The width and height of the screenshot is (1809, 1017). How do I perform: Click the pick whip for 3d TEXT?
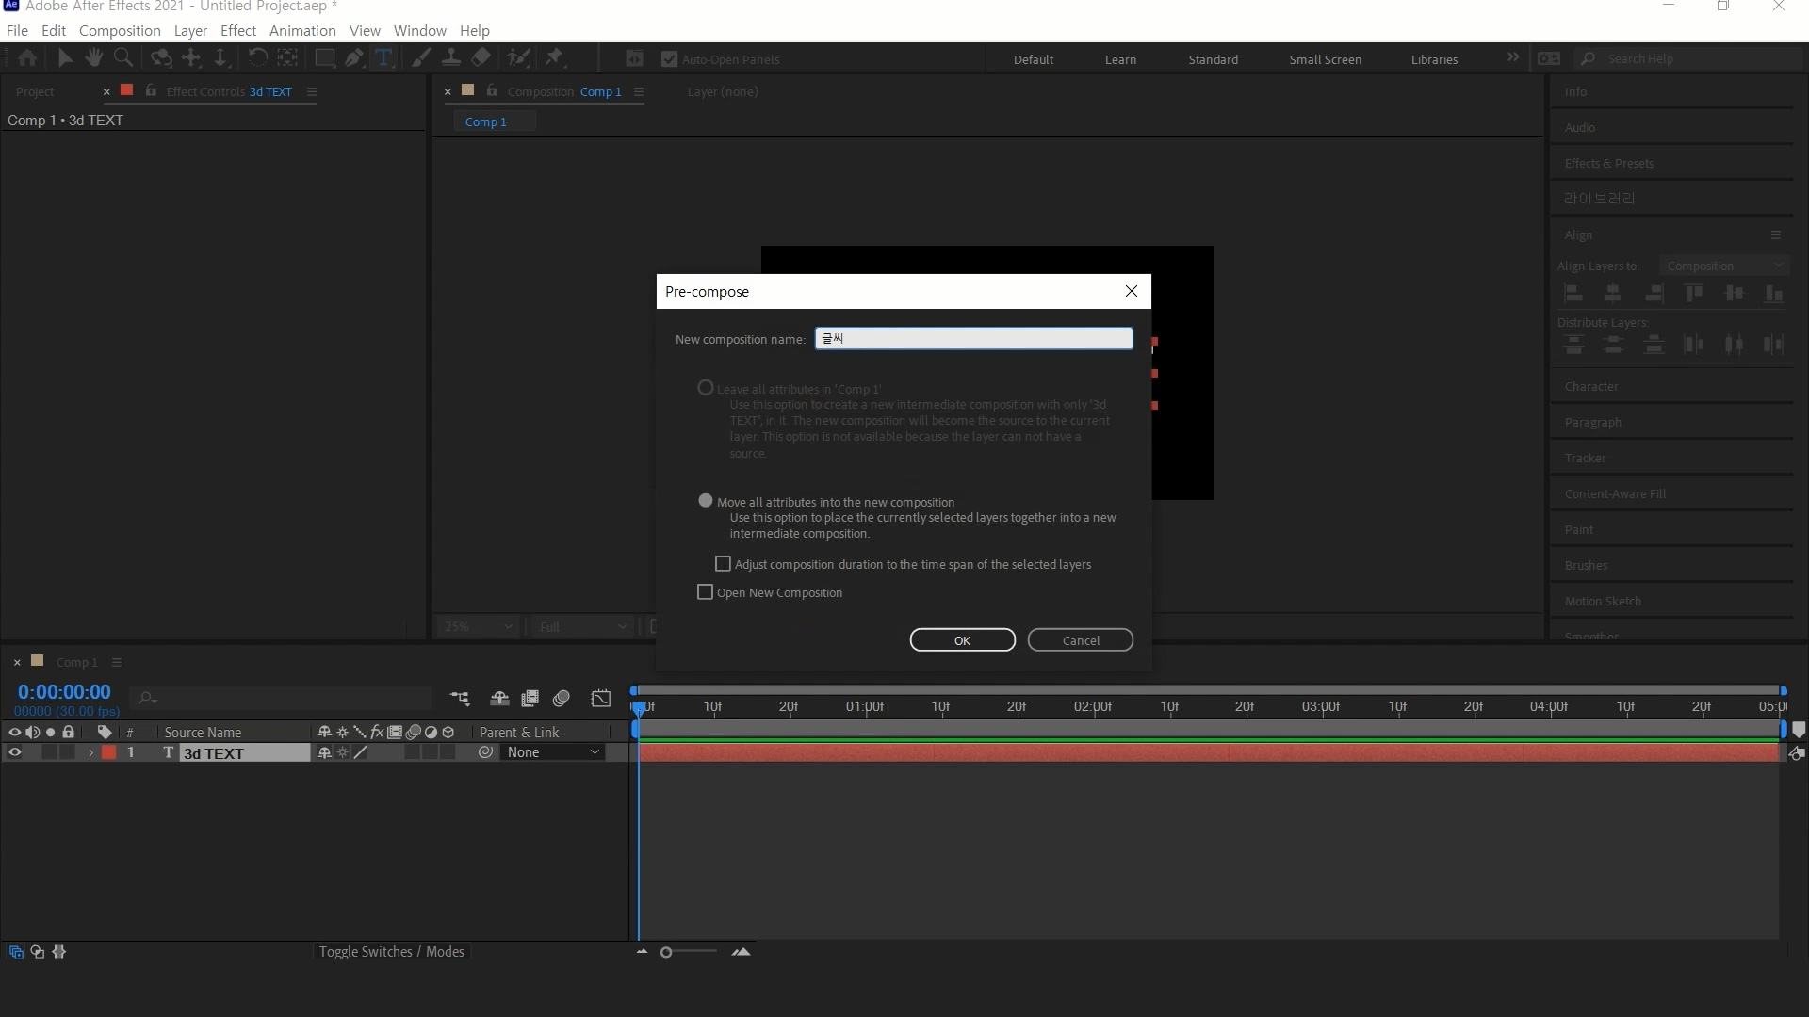tap(485, 752)
